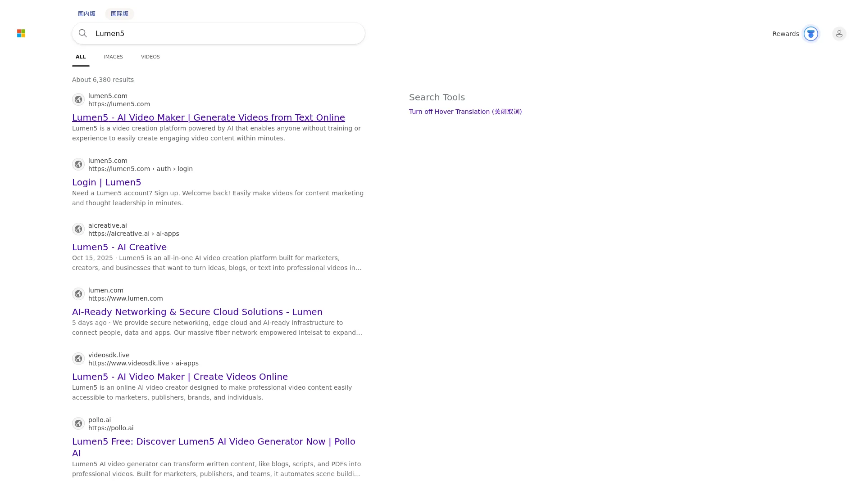Click the videosdk.live › ai-apps URL

point(143,363)
